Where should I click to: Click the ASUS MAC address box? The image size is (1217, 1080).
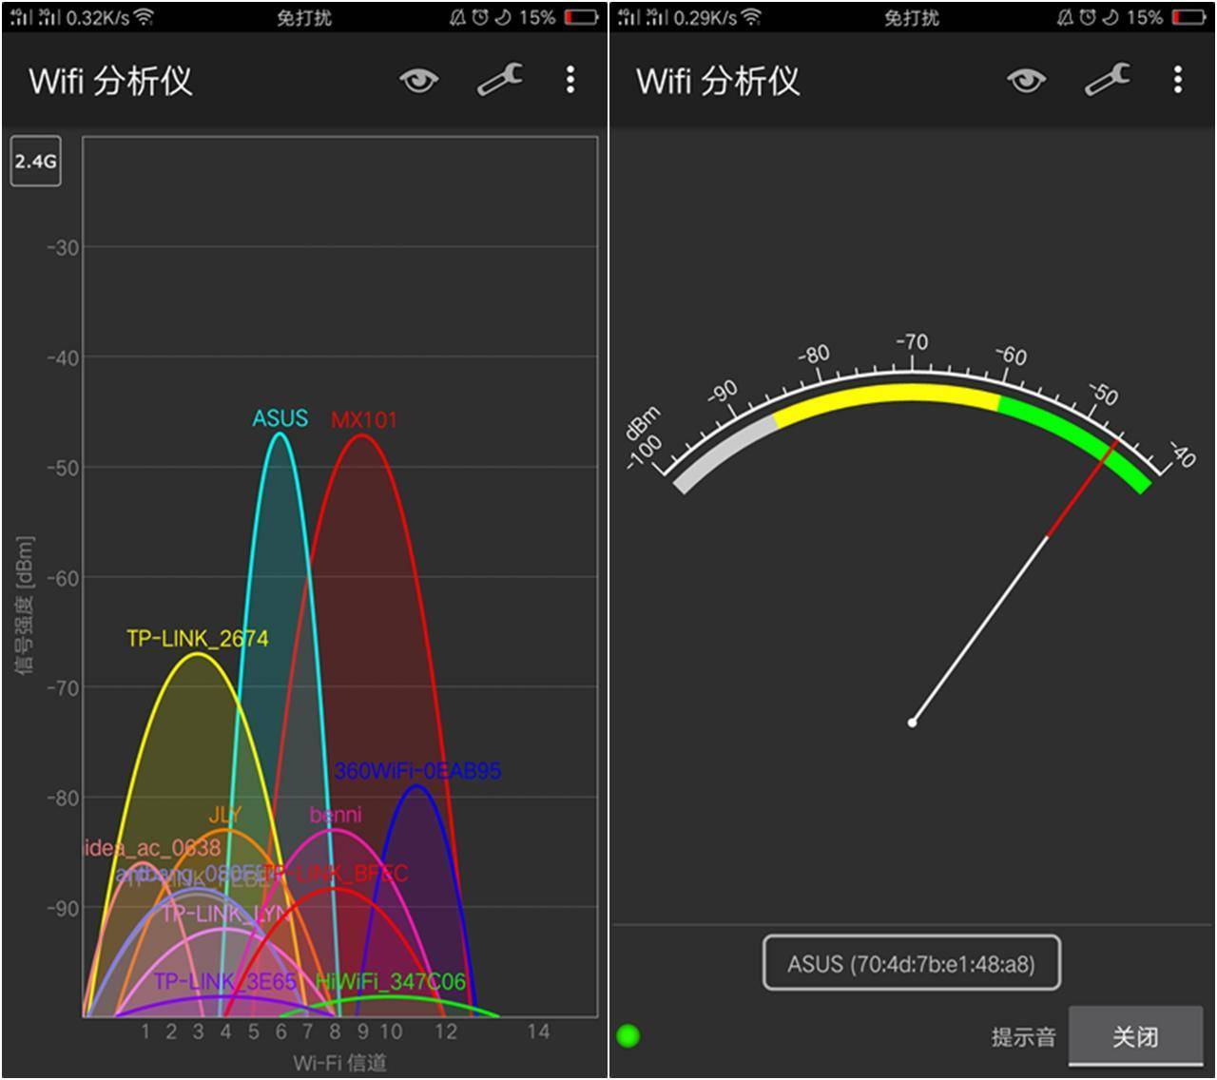click(910, 962)
